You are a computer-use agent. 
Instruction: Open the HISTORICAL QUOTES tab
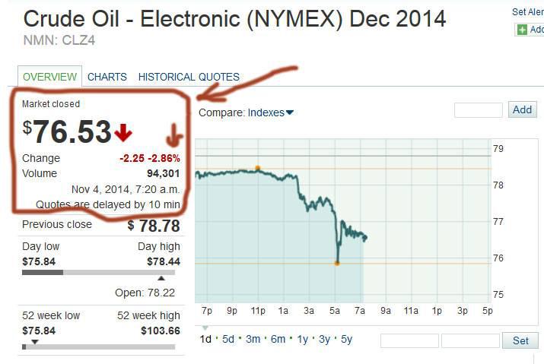pyautogui.click(x=189, y=77)
